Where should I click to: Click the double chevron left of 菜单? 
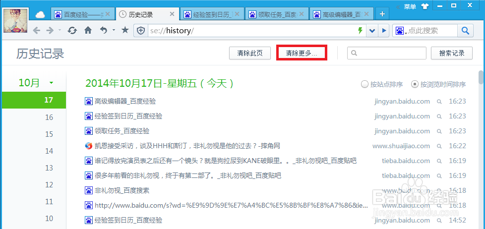(398, 6)
